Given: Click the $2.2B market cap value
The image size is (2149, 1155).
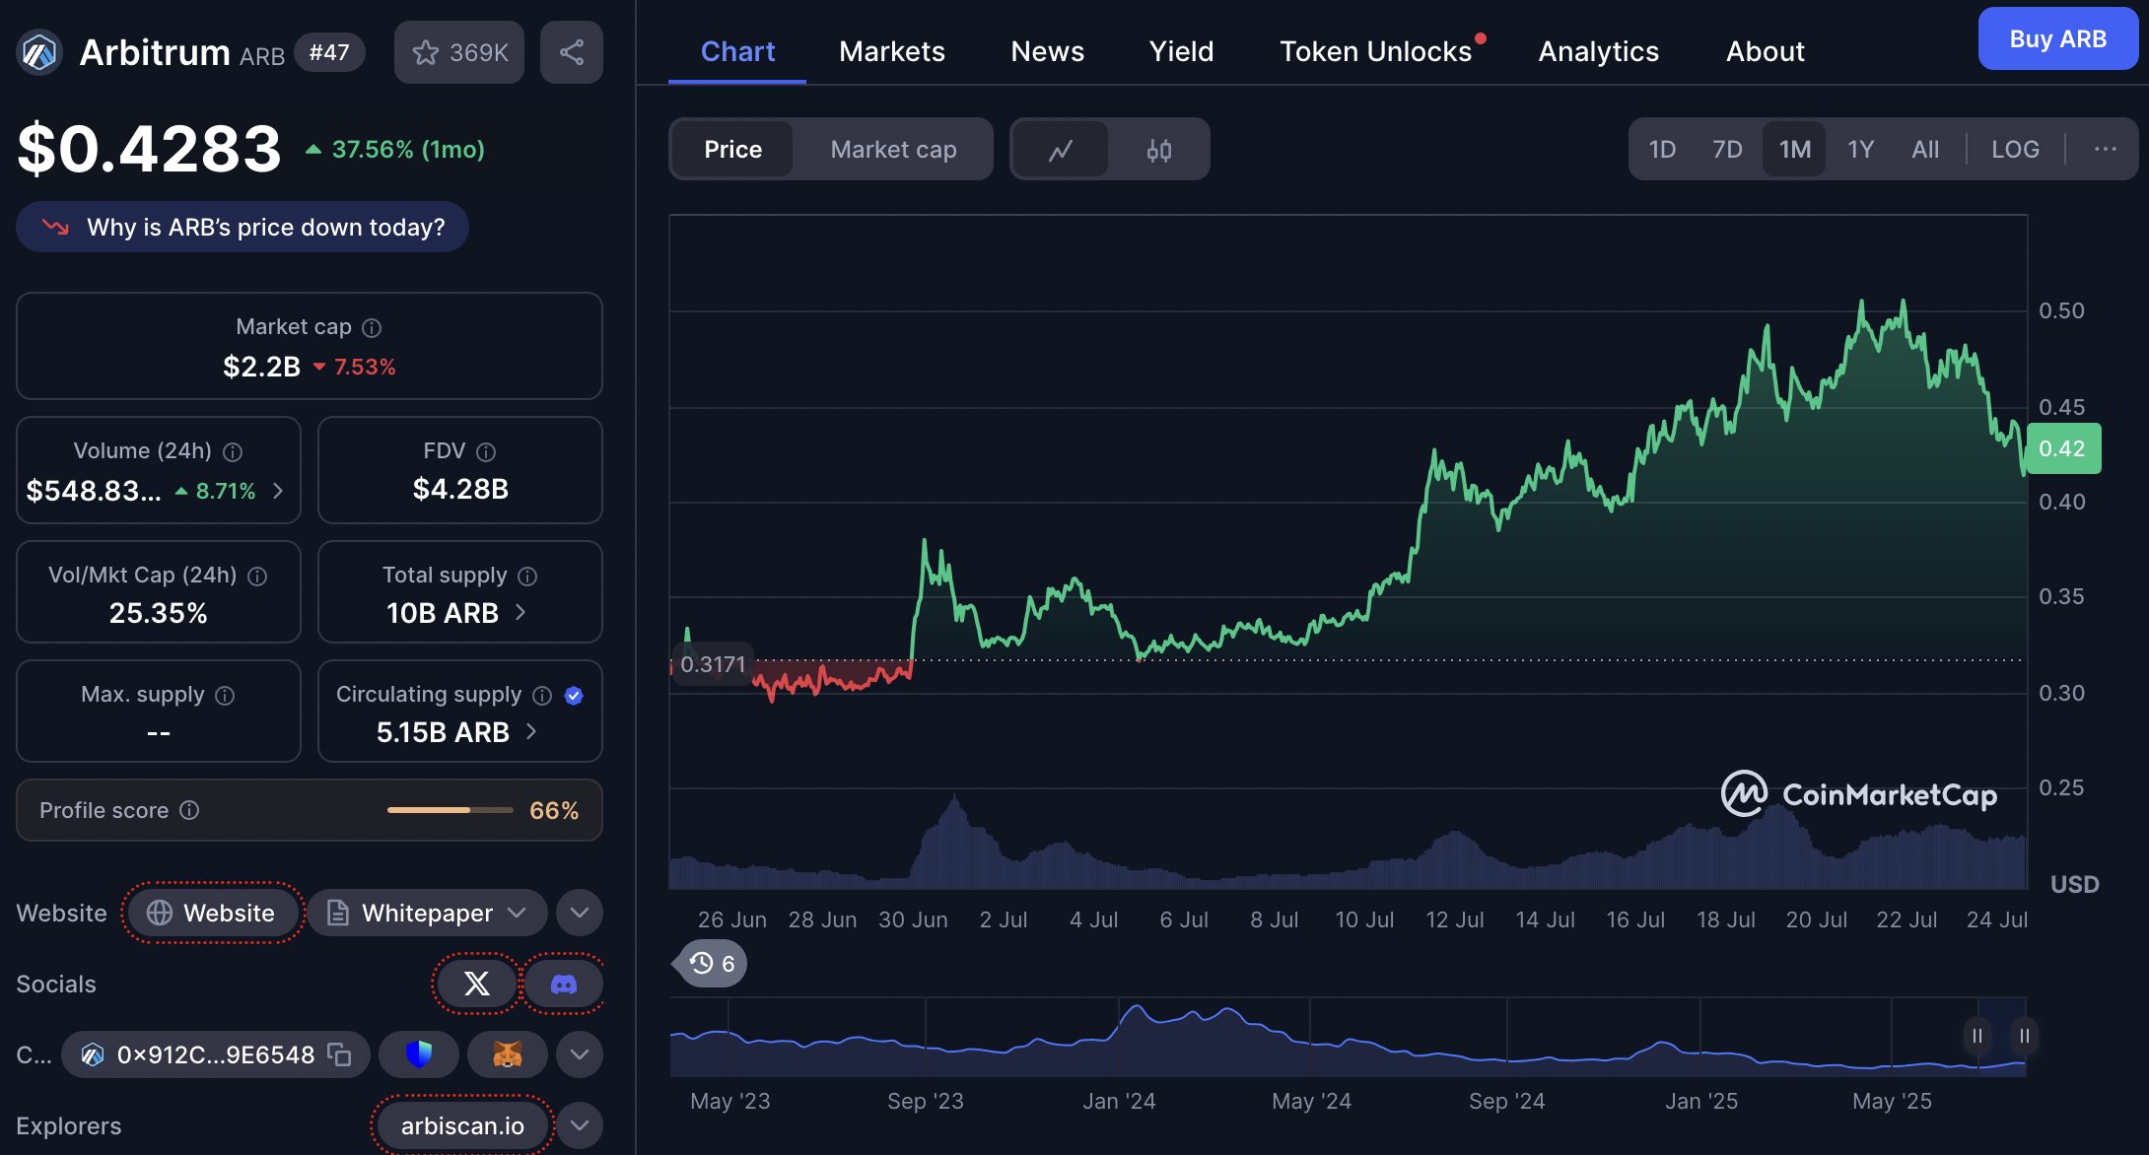Looking at the screenshot, I should [x=261, y=367].
